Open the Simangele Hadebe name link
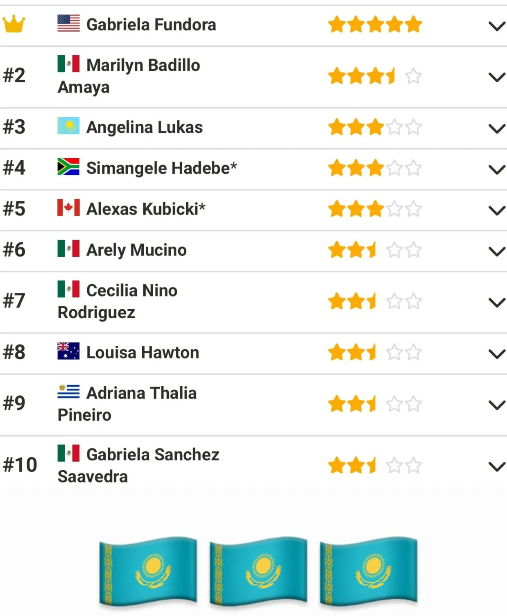The height and width of the screenshot is (616, 507). point(162,168)
